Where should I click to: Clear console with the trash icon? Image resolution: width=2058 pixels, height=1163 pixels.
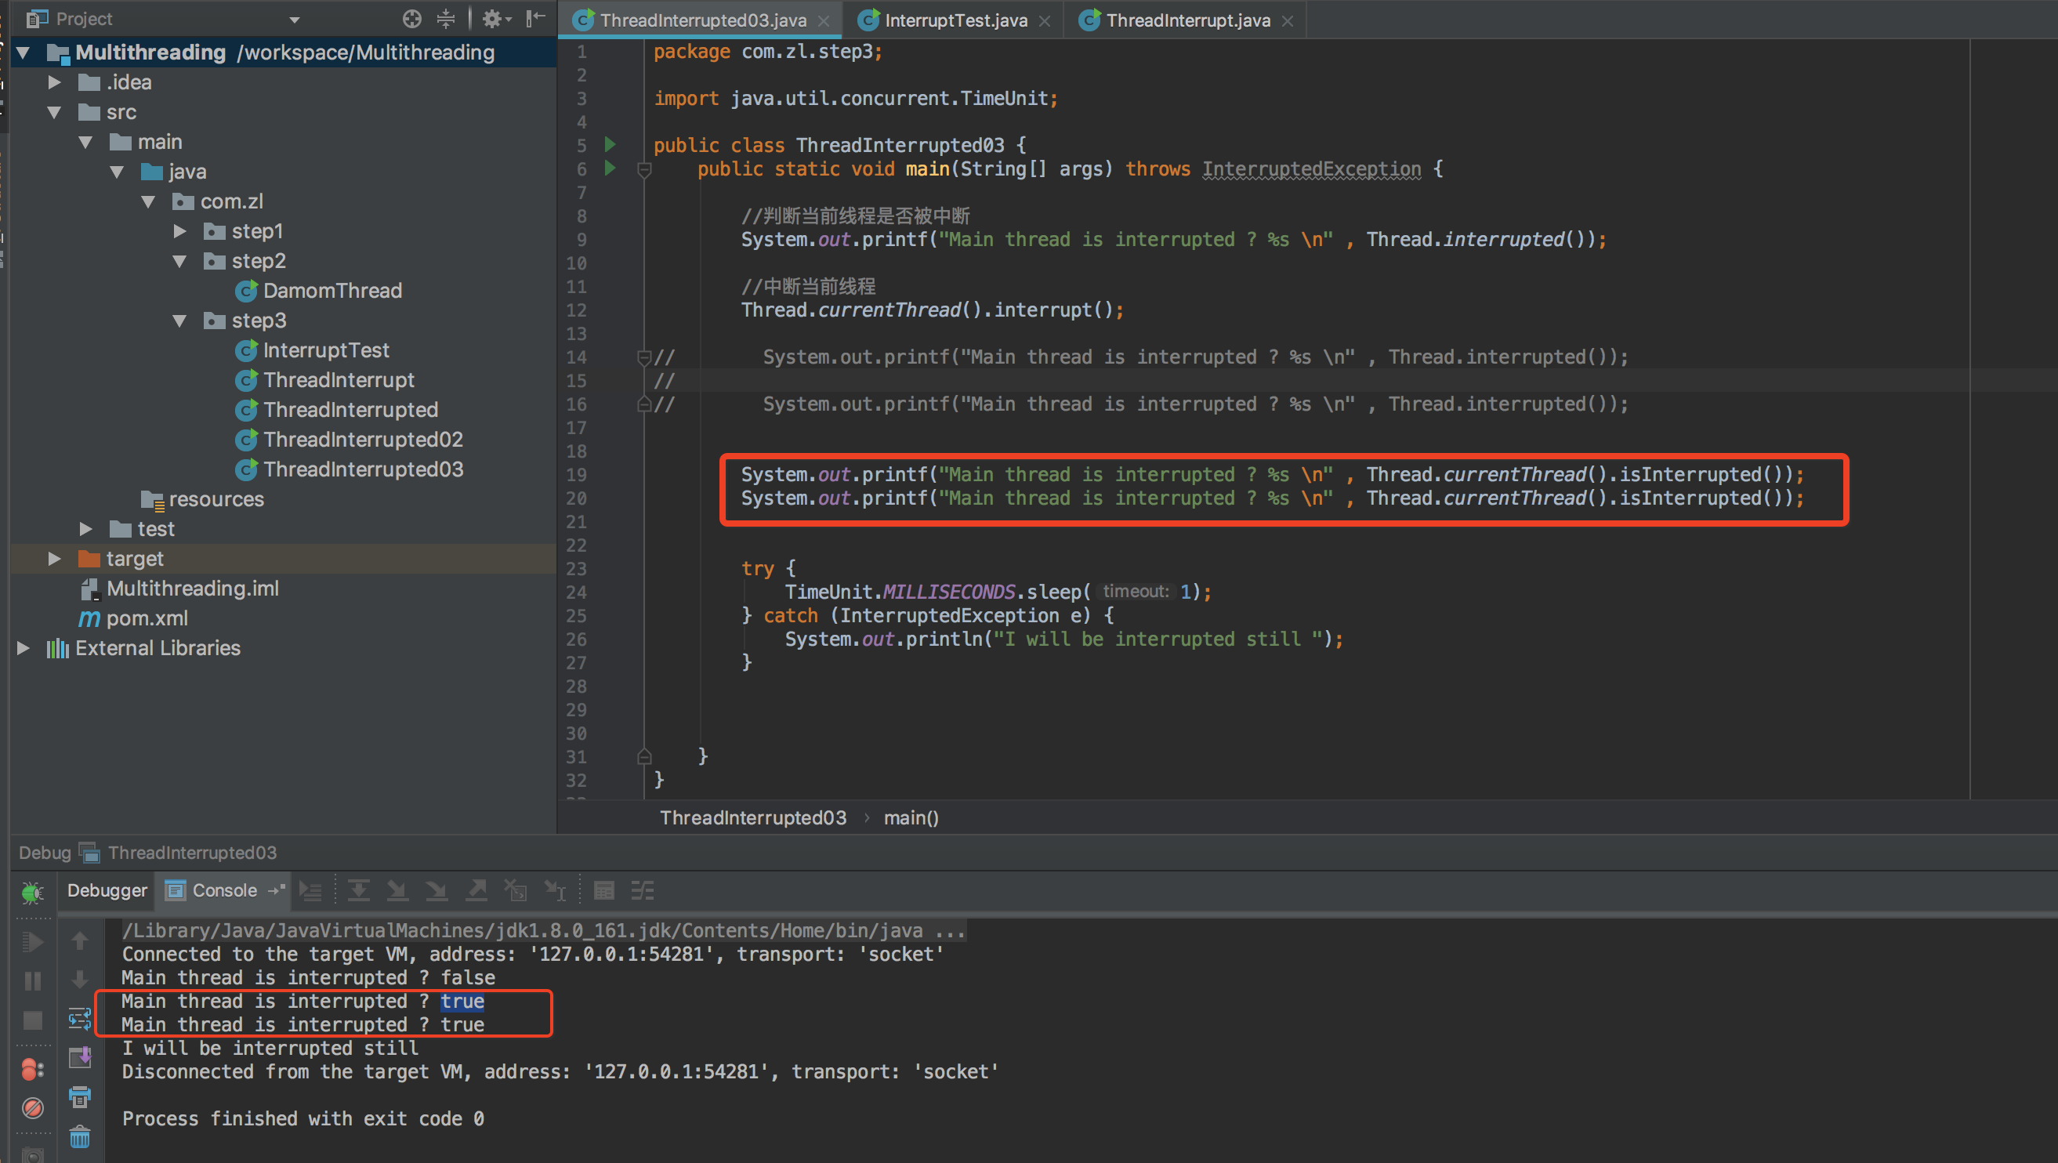[x=80, y=1136]
